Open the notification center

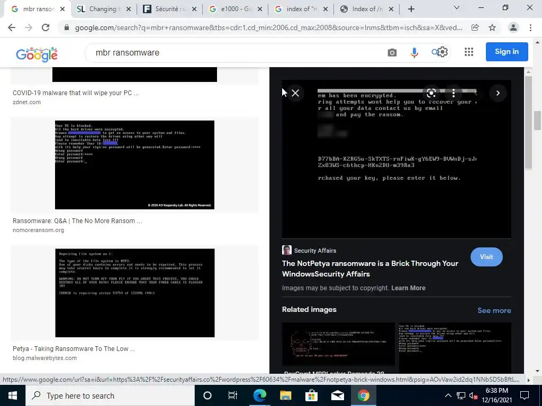pyautogui.click(x=525, y=395)
